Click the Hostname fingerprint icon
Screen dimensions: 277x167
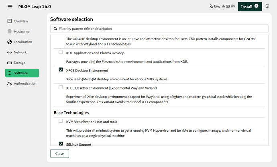click(10, 31)
